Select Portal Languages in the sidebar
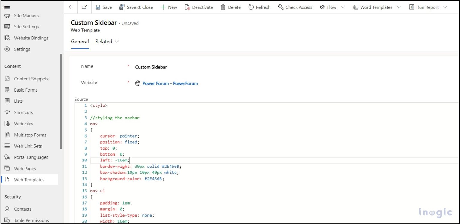This screenshot has height=224, width=460. [x=31, y=157]
